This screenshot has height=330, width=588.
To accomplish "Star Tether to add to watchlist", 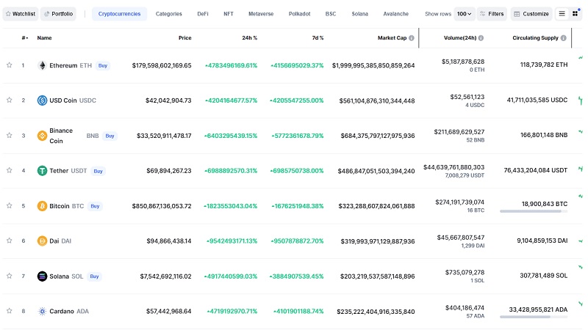I will pos(10,170).
